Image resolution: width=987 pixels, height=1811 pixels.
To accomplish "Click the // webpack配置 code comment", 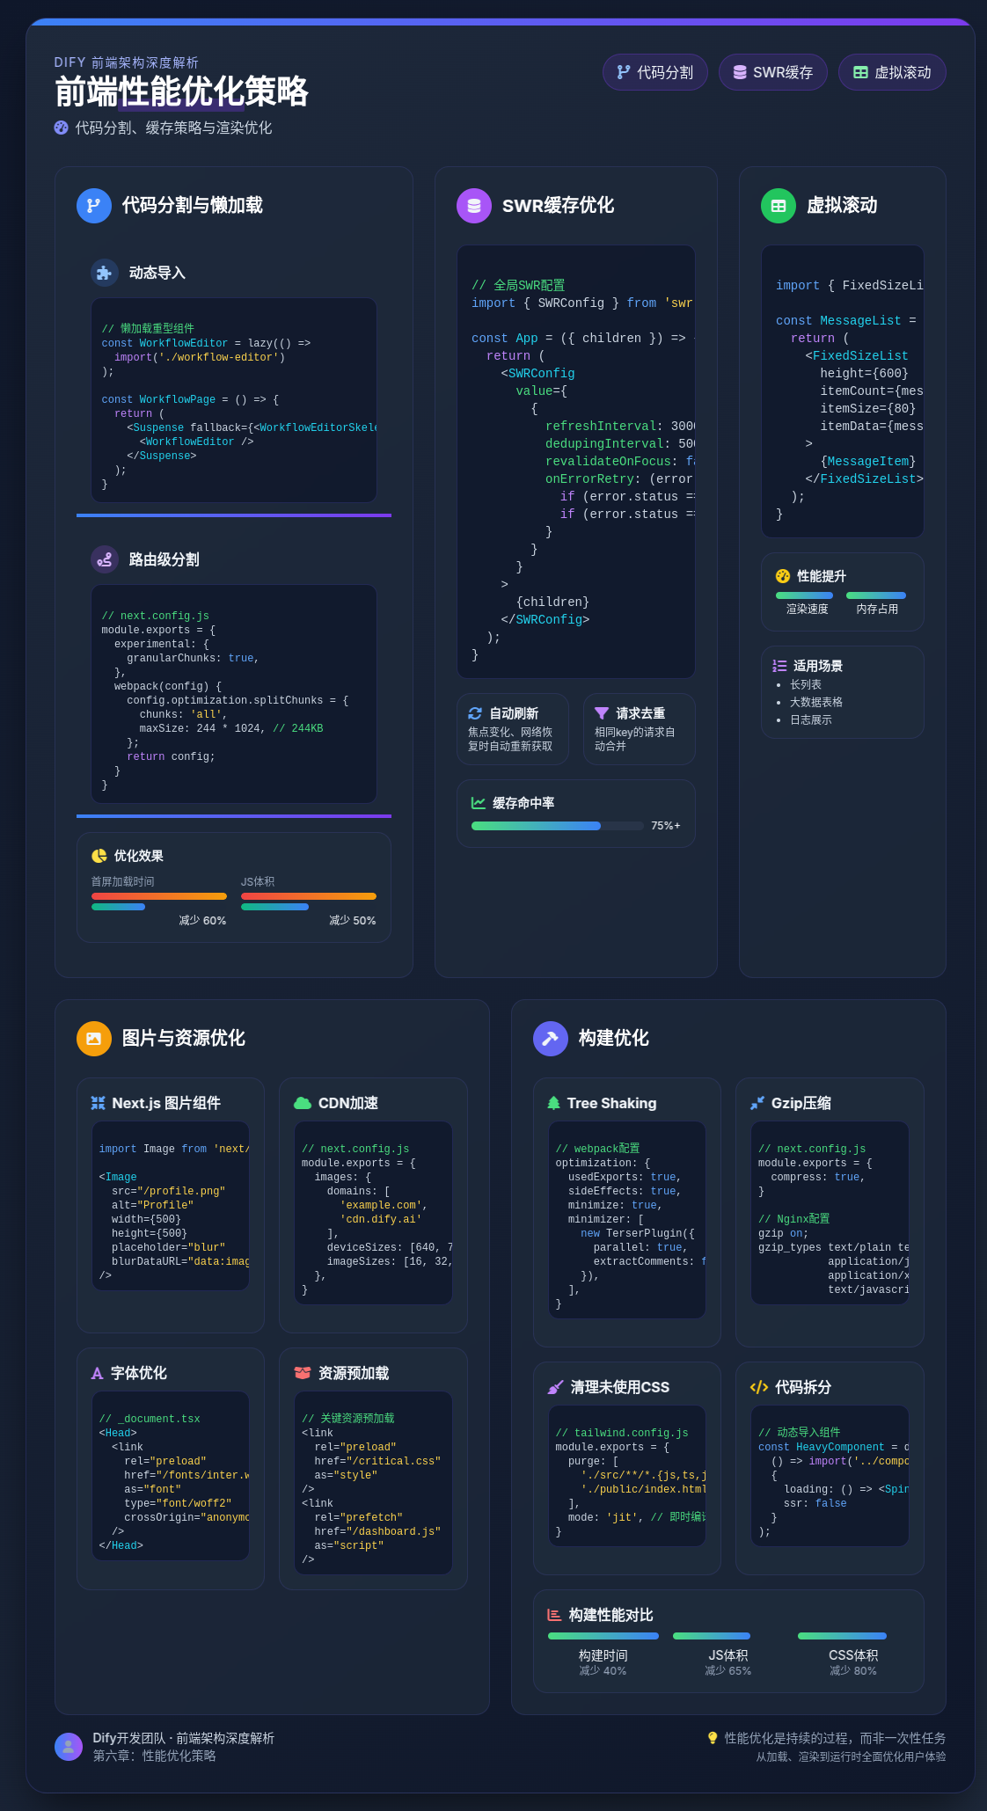I will [598, 1149].
